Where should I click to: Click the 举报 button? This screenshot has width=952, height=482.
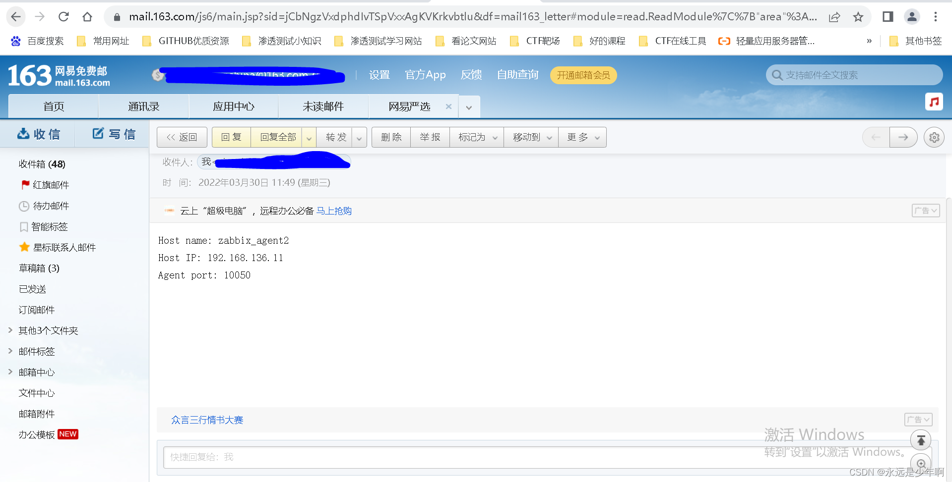coord(430,137)
